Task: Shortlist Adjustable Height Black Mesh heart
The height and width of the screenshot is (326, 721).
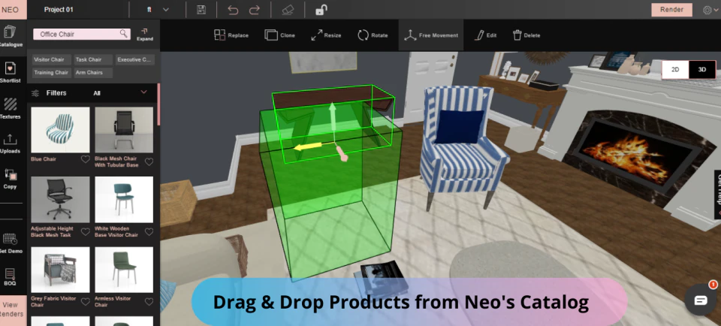Action: click(85, 232)
